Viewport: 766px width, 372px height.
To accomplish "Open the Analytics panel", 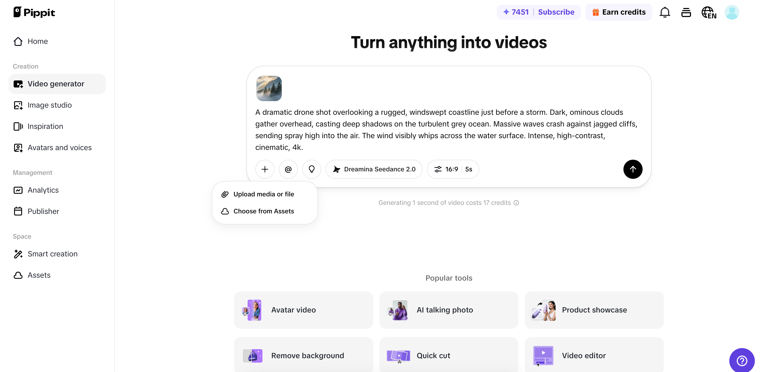I will click(43, 190).
